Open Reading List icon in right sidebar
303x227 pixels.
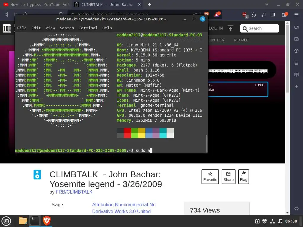(x=296, y=74)
